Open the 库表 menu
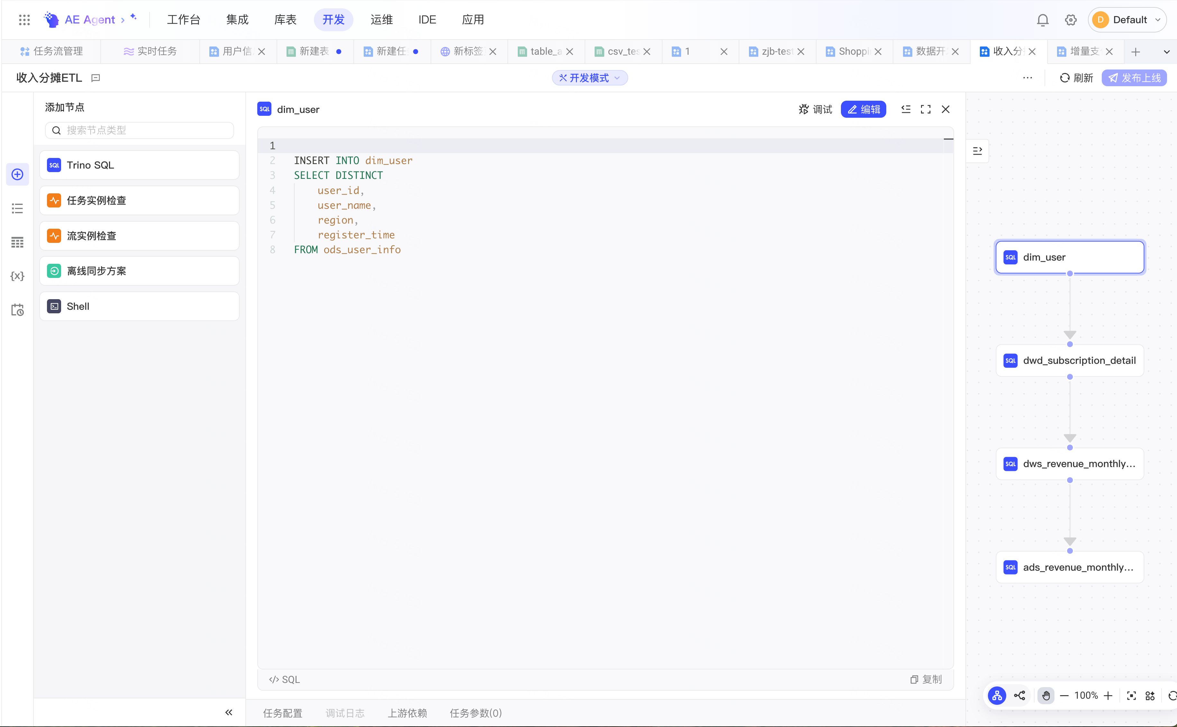 pyautogui.click(x=286, y=20)
